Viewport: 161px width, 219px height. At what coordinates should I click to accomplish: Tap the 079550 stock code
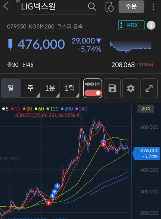[16, 27]
